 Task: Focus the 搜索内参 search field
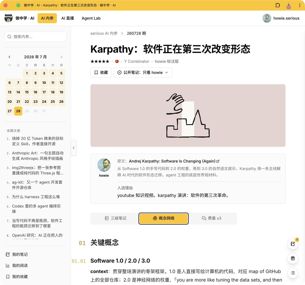click(35, 37)
